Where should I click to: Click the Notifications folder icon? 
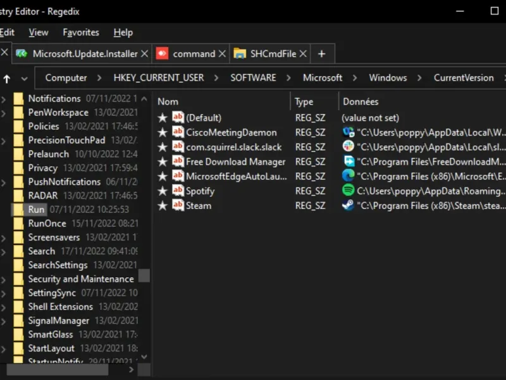click(18, 98)
